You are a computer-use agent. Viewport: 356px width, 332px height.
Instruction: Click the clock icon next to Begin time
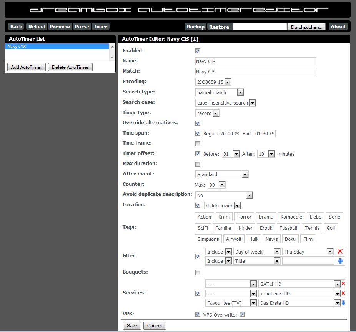[237, 133]
